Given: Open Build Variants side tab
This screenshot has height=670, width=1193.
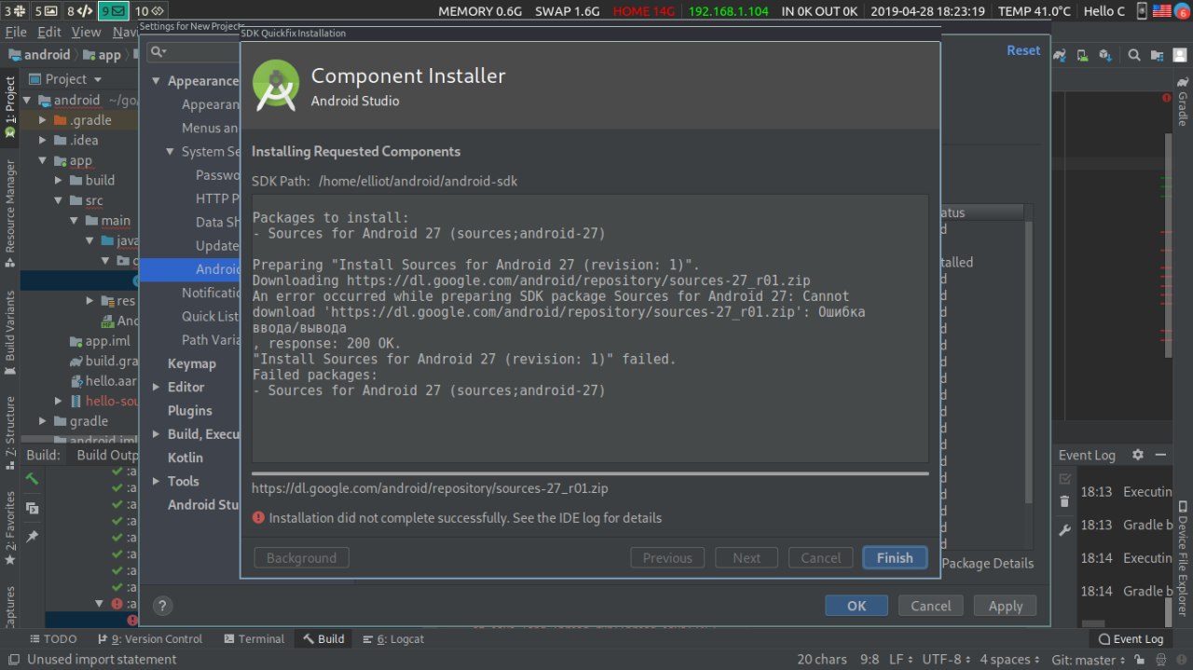Looking at the screenshot, I should [10, 334].
